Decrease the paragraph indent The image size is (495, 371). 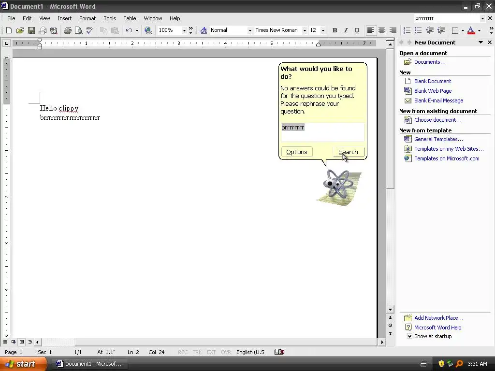pyautogui.click(x=430, y=30)
